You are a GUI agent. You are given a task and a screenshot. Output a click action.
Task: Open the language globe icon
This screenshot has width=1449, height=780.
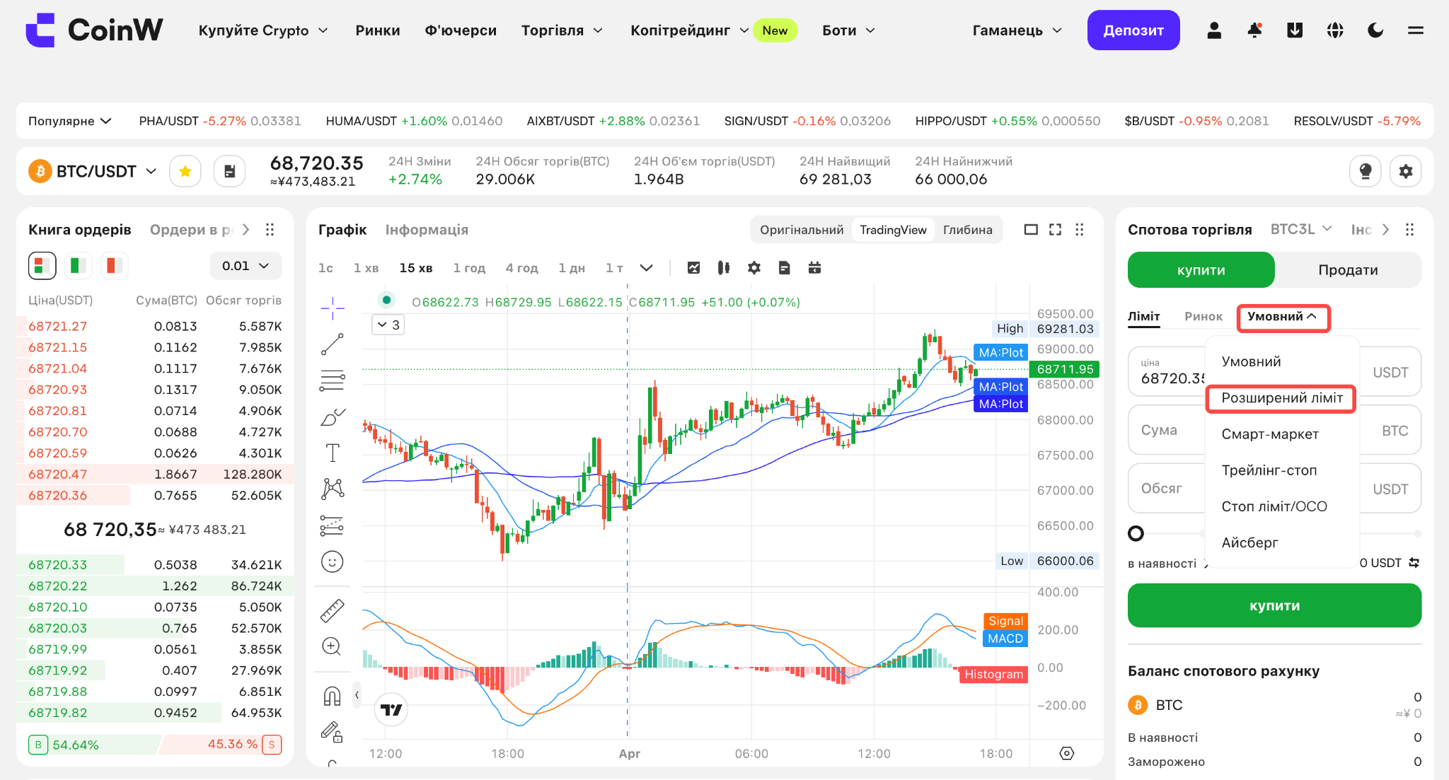point(1335,30)
